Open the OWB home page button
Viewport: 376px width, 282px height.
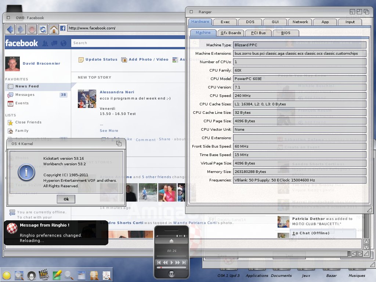(54, 29)
